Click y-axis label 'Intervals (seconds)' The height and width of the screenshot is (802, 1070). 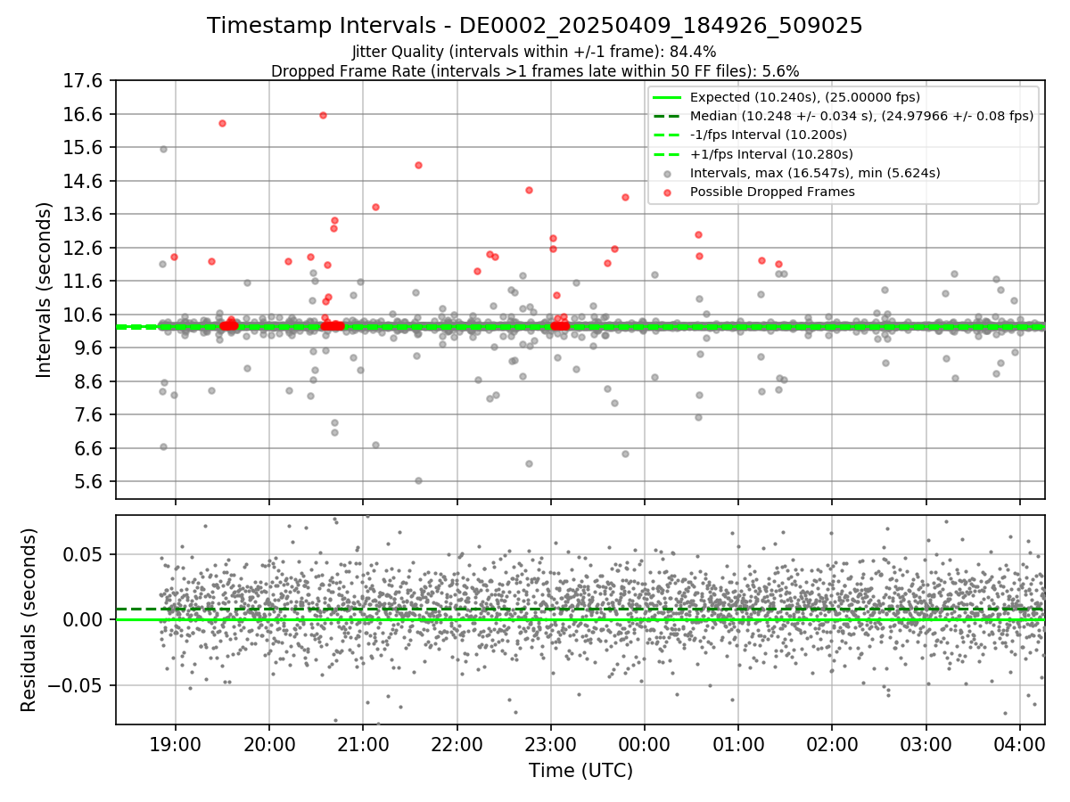(45, 289)
